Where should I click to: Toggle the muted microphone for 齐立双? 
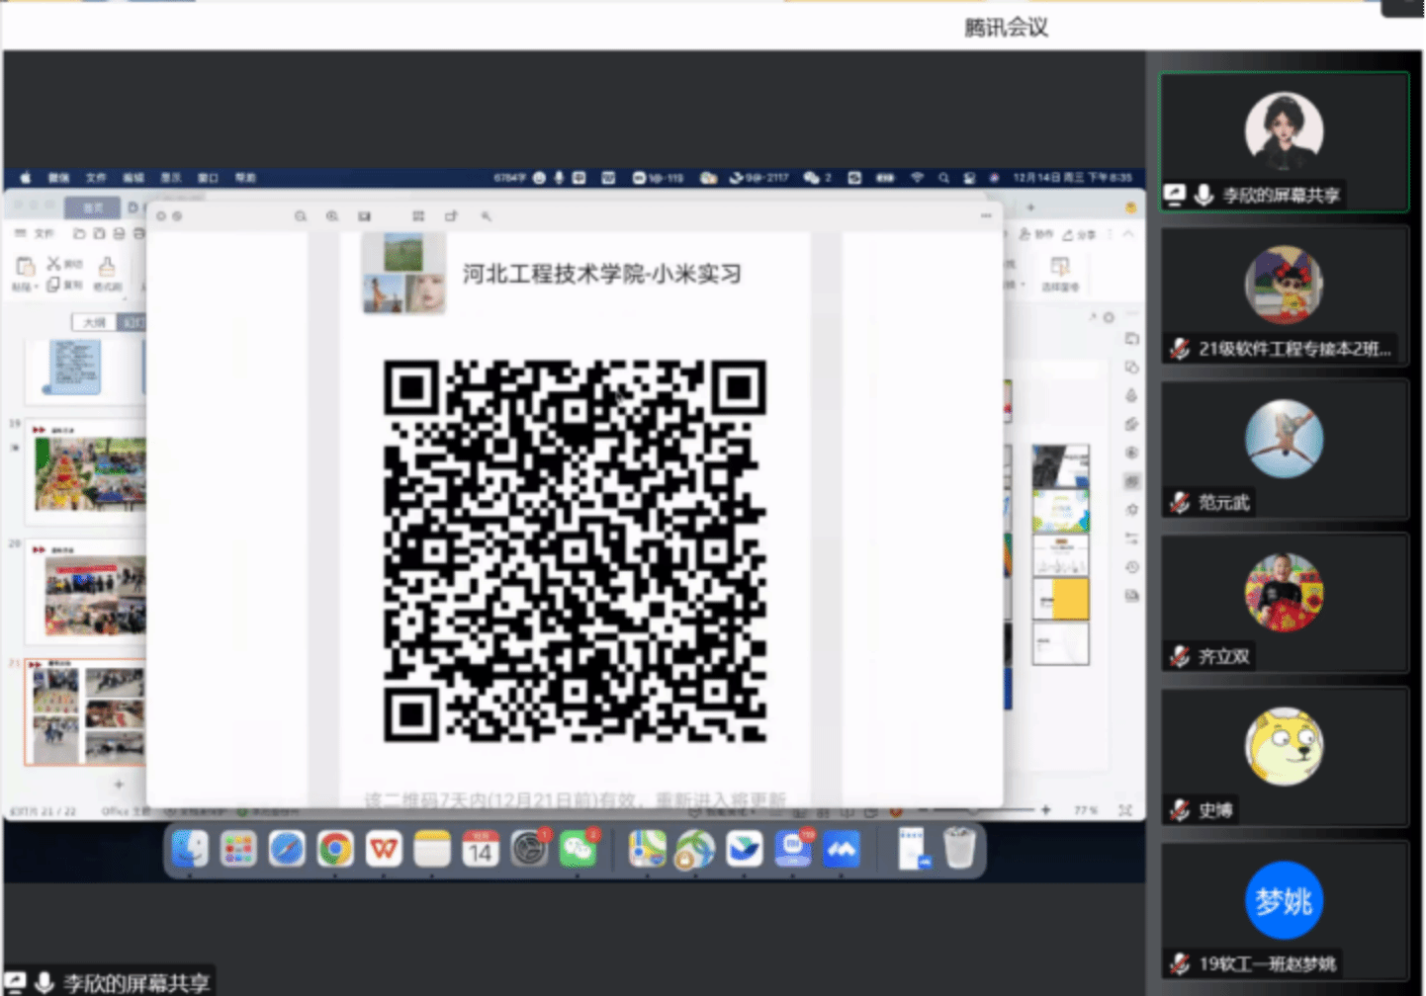[1180, 657]
